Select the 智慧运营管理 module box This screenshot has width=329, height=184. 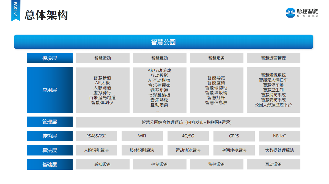(273, 58)
